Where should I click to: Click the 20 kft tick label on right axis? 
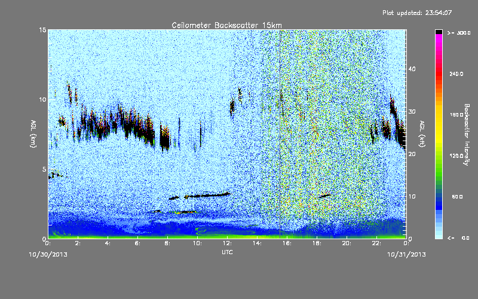(412, 154)
